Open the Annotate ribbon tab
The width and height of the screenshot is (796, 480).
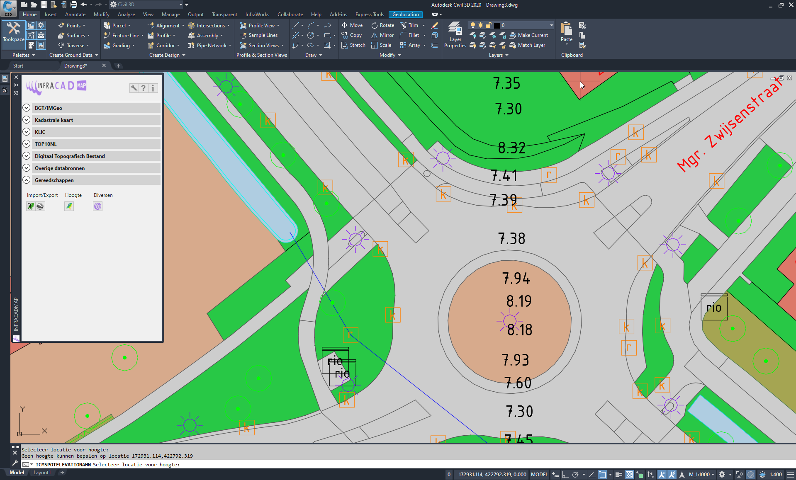tap(75, 15)
